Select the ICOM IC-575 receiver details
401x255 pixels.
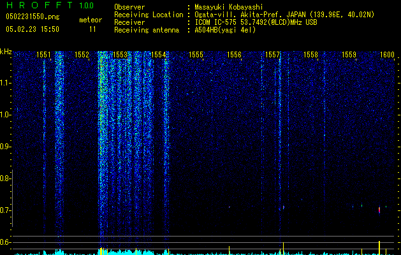pos(256,22)
